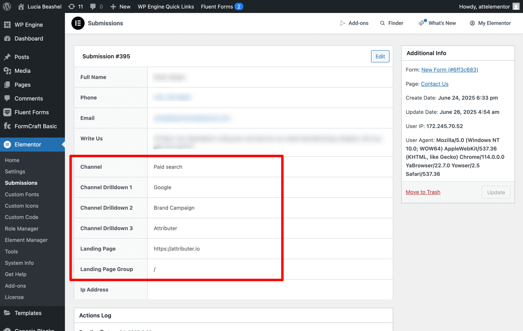Open WP Engine Quick Links menu

166,7
